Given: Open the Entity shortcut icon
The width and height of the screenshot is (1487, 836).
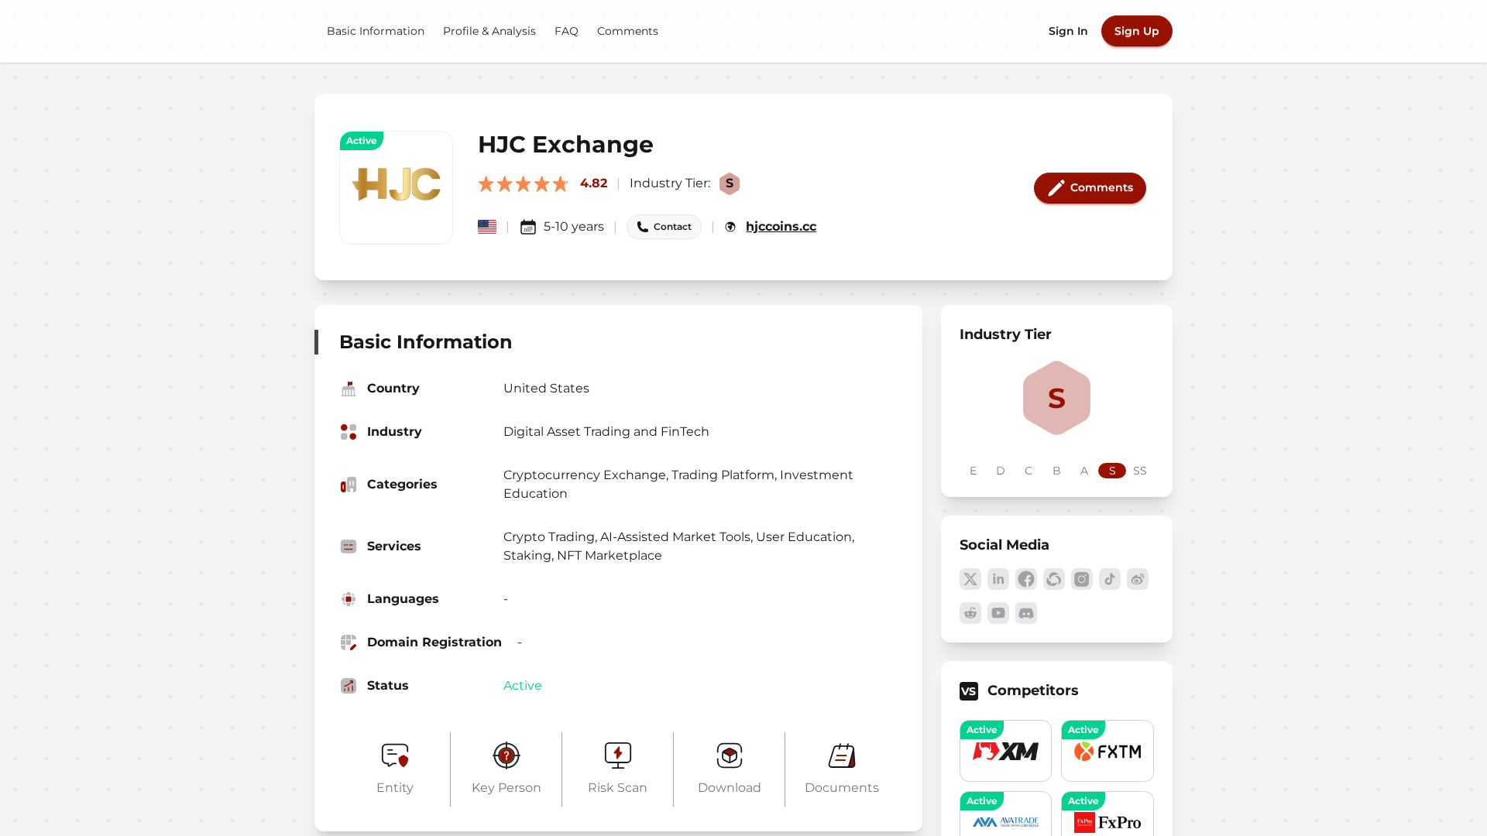Looking at the screenshot, I should 394,755.
